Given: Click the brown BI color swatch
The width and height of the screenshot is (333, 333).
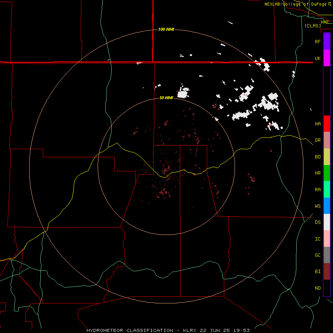Looking at the screenshot, I should point(327,272).
